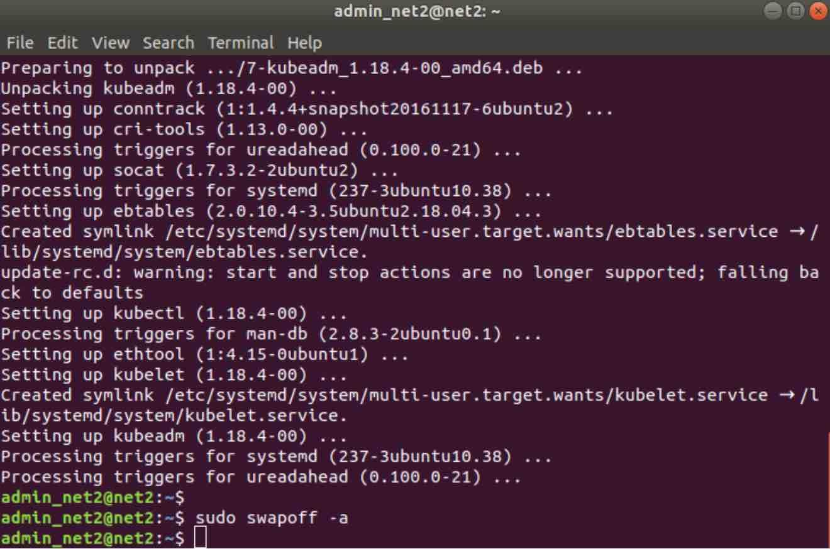Click the 'Setting up kubectl (1.18.4-00)' line
Viewport: 830px width, 549px height.
(x=173, y=313)
